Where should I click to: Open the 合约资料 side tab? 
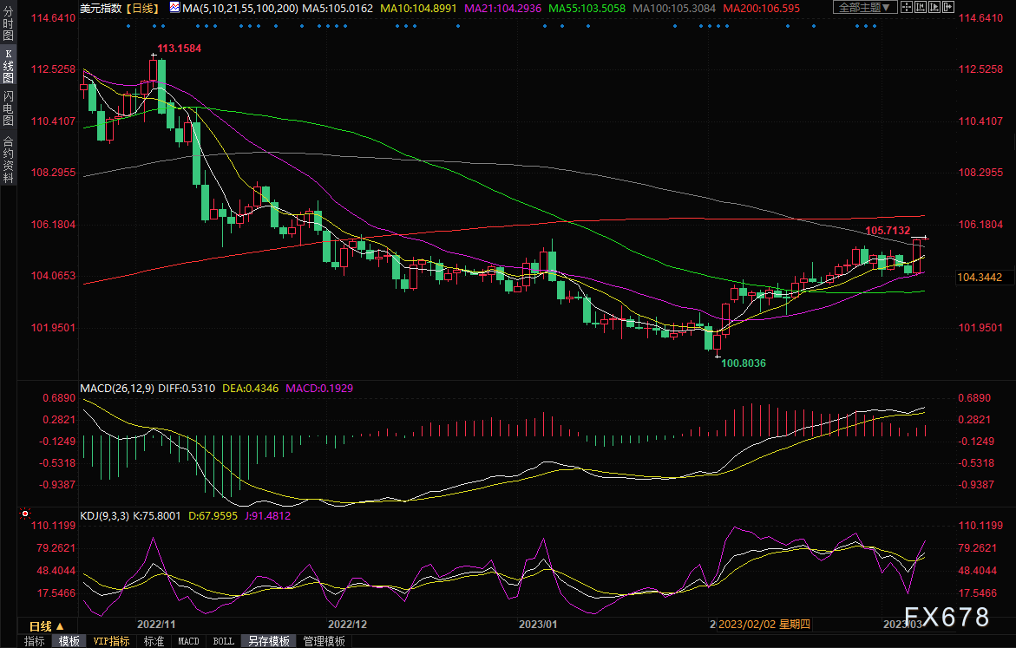pyautogui.click(x=8, y=159)
